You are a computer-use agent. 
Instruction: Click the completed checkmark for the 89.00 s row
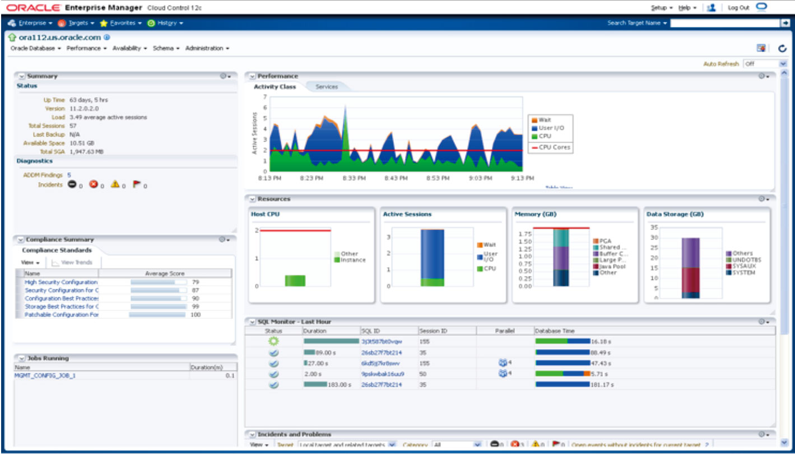click(x=274, y=352)
